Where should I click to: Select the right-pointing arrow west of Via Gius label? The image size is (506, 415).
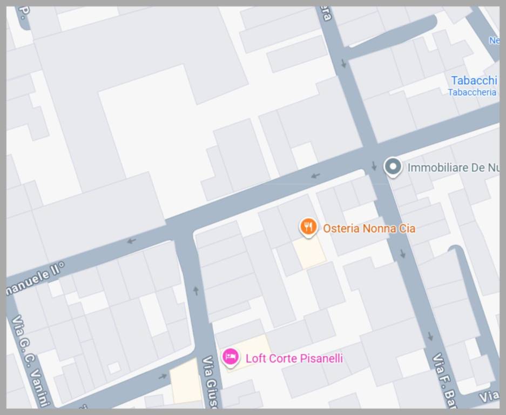[x=163, y=376]
